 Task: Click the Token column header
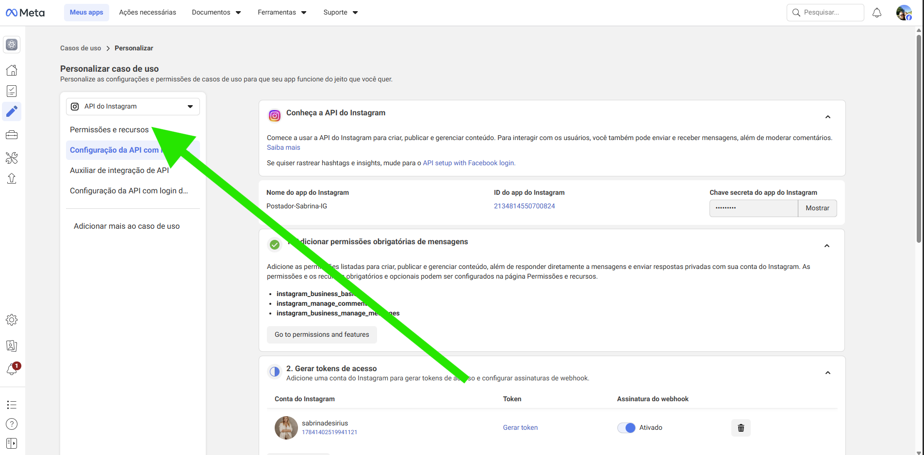tap(512, 399)
